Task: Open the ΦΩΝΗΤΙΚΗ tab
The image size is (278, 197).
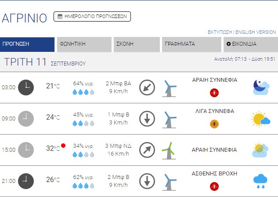Action: pos(84,44)
